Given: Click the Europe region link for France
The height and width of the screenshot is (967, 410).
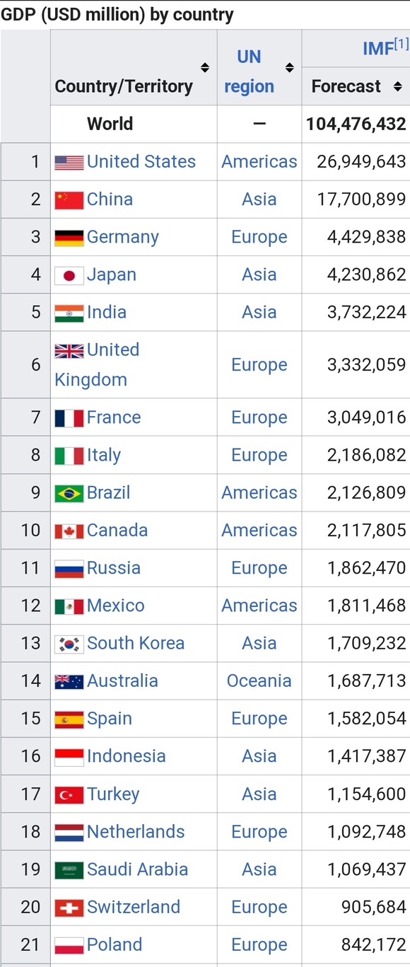Looking at the screenshot, I should (259, 417).
